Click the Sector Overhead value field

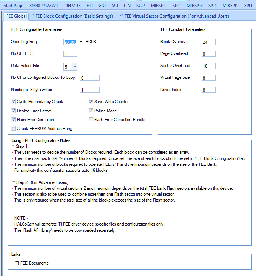[209, 66]
